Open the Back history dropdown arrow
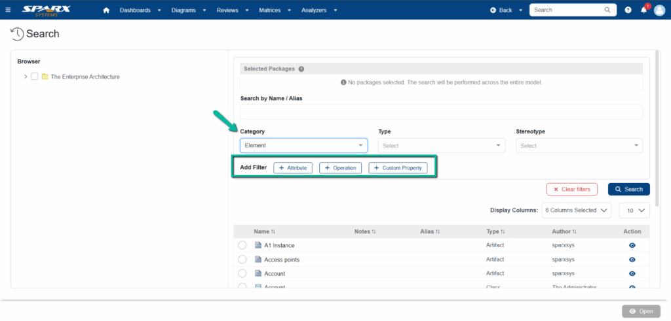The height and width of the screenshot is (321, 671). 520,10
